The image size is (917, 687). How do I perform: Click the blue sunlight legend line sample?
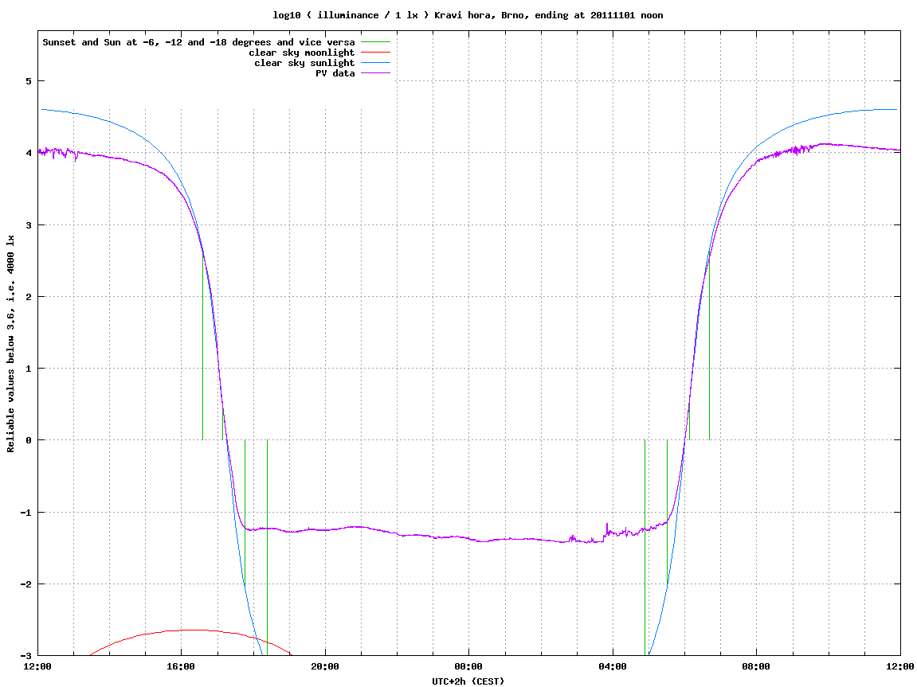tap(375, 63)
